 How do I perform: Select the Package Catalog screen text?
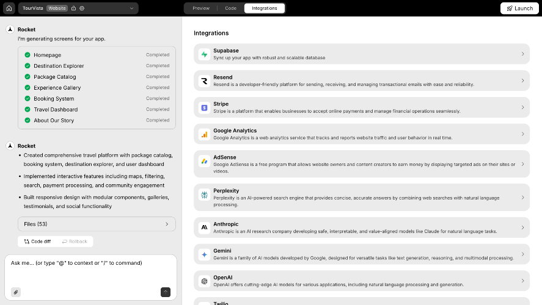(55, 77)
